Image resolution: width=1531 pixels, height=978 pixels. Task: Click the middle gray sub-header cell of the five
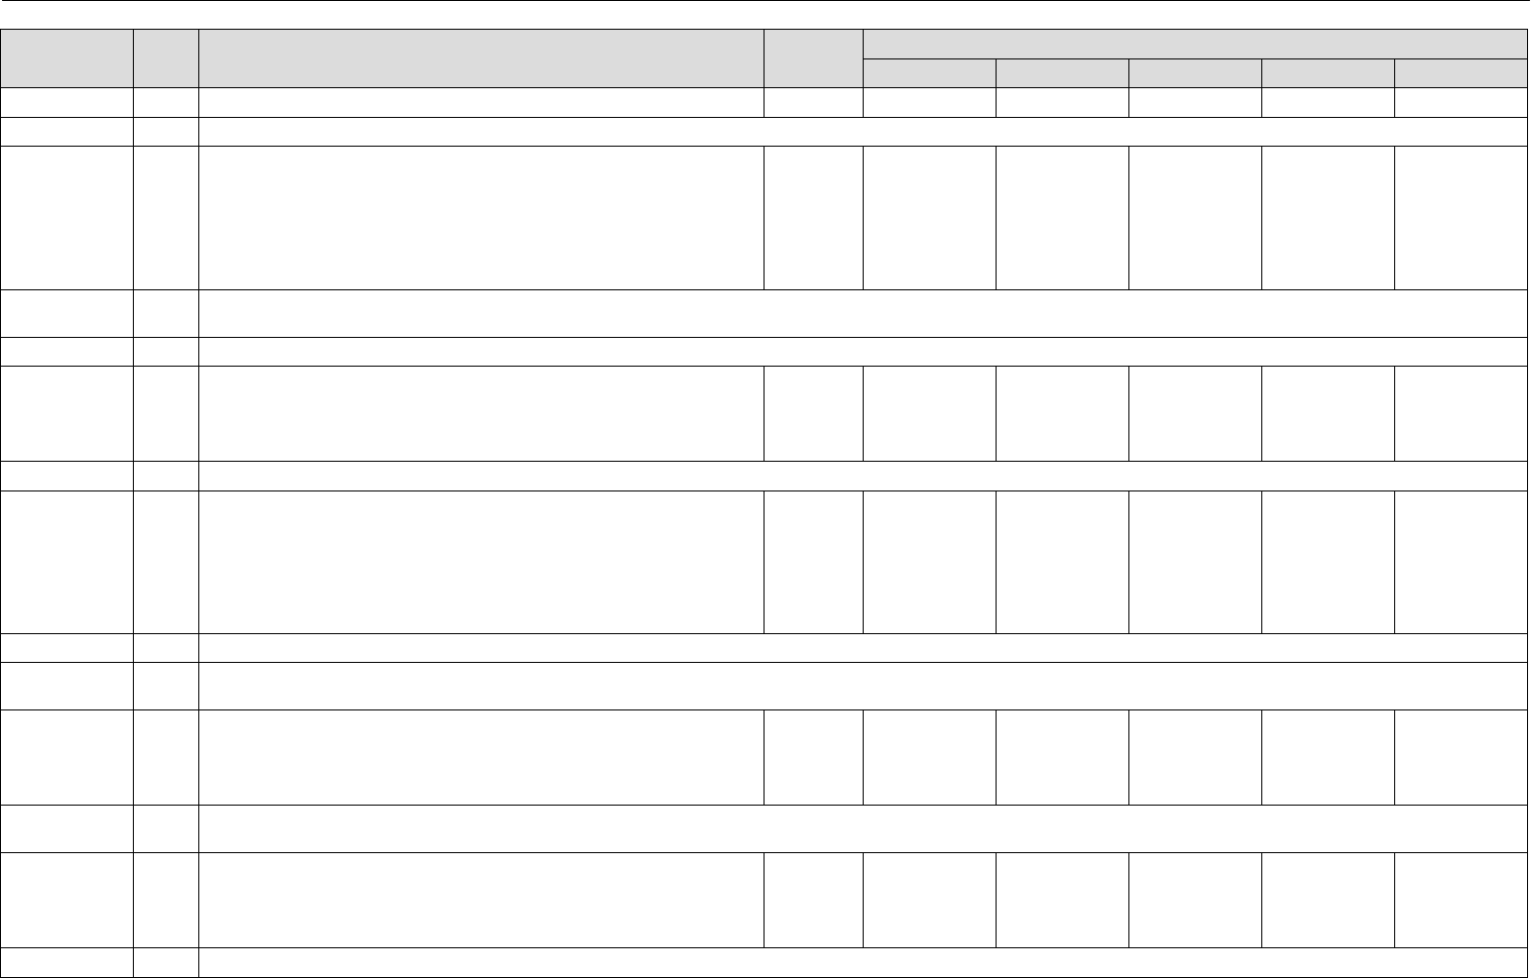(x=1195, y=73)
